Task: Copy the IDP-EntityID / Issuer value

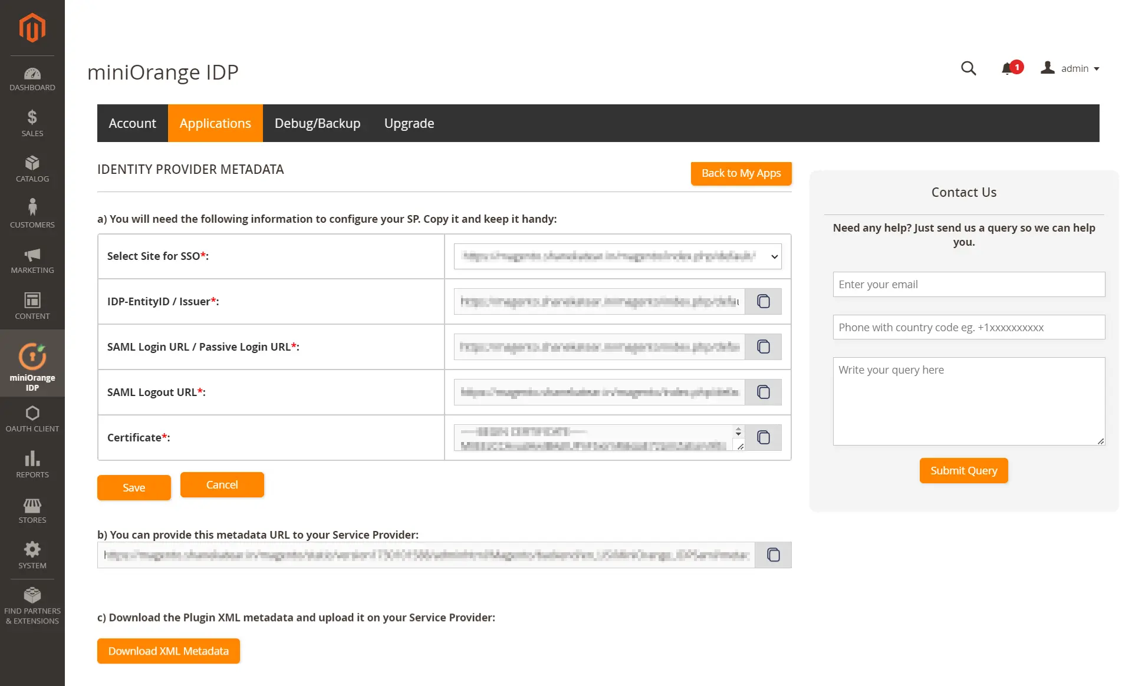Action: (764, 301)
